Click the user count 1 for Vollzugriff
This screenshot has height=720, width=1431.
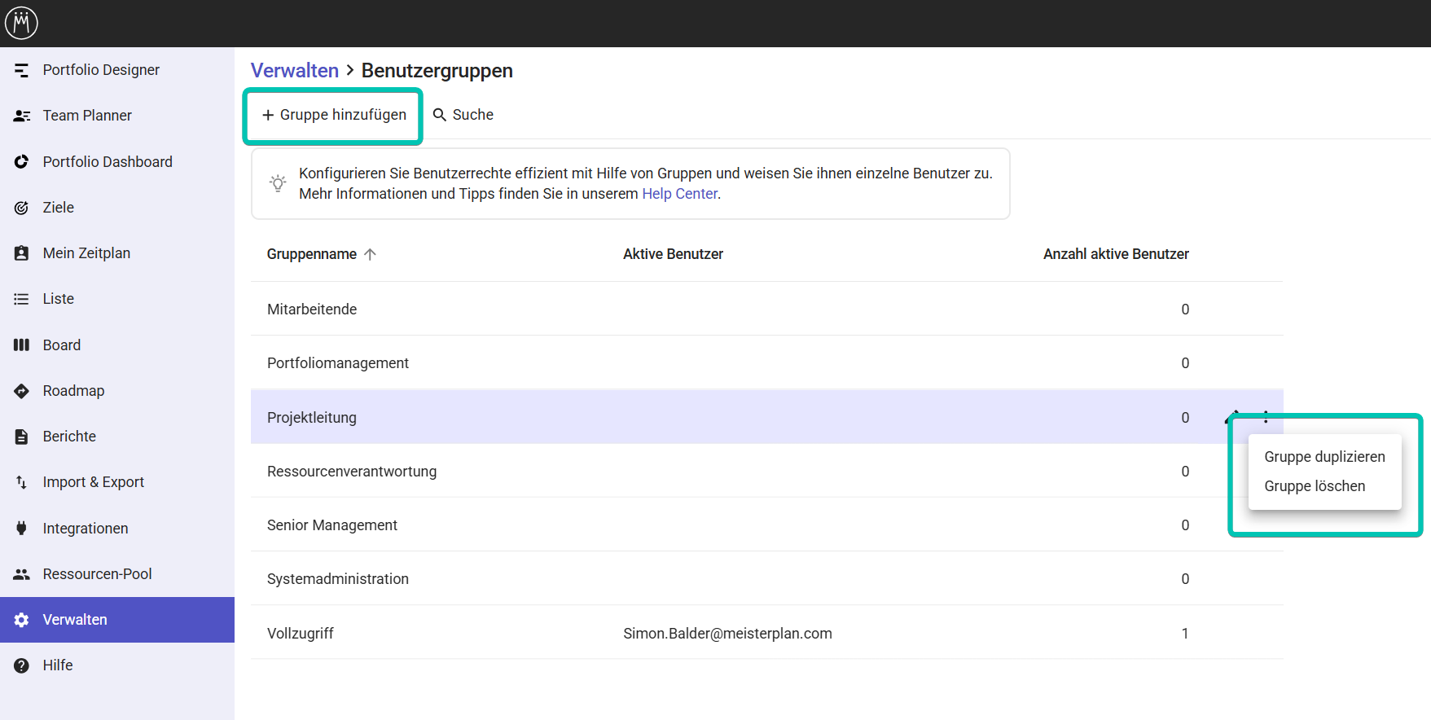[x=1185, y=634]
